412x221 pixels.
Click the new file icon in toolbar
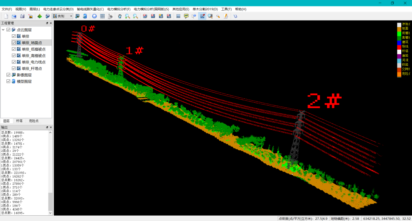pos(6,16)
